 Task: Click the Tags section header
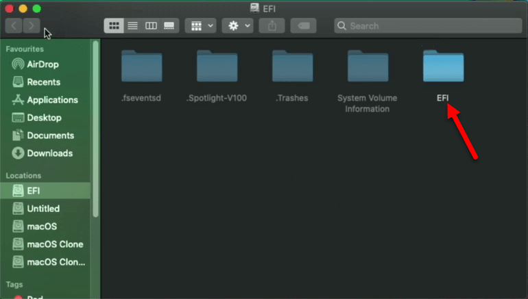pos(14,285)
